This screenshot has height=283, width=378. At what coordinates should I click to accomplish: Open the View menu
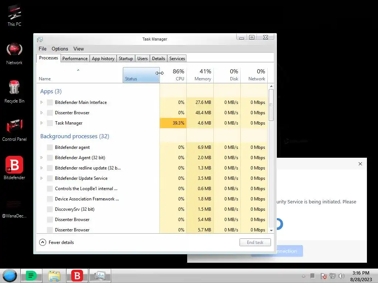(79, 49)
